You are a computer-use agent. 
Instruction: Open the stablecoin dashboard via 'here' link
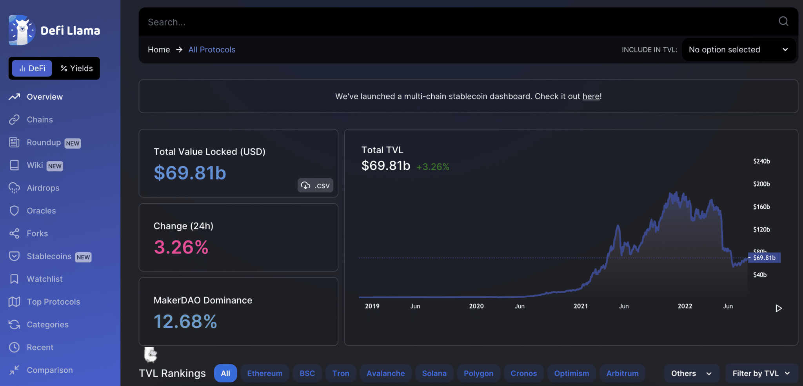tap(591, 96)
